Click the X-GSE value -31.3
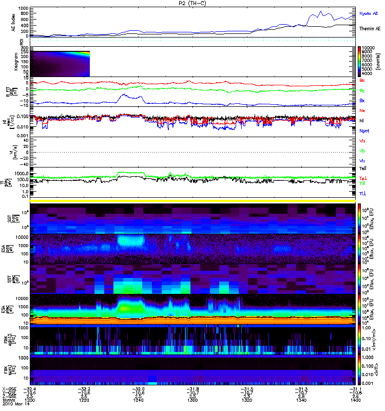Viewport: 385px width, 411px height. (x=301, y=389)
